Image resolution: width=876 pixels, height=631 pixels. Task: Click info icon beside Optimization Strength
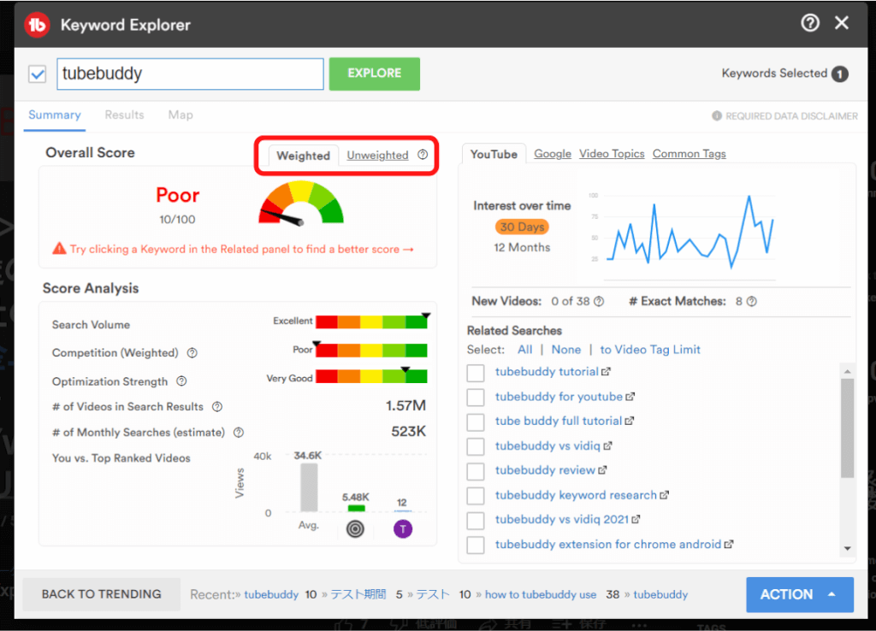pos(181,382)
